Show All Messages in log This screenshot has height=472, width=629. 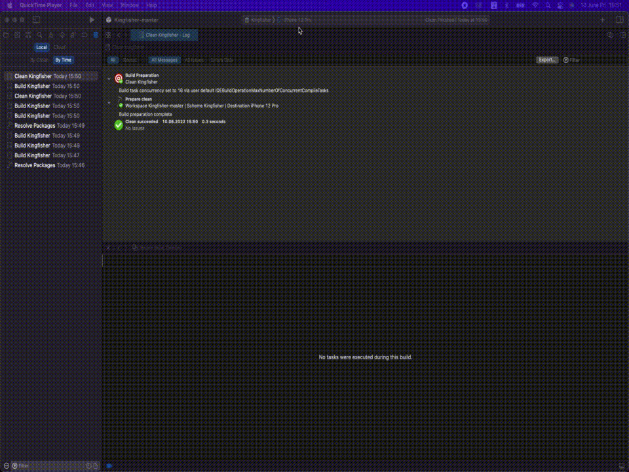[x=164, y=60]
